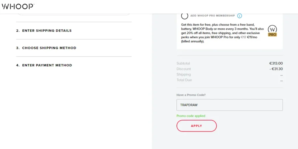Click the Discount row label
The height and width of the screenshot is (149, 298).
pos(184,69)
